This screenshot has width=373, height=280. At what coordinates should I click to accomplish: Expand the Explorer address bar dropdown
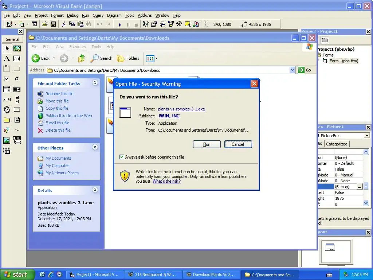[292, 70]
